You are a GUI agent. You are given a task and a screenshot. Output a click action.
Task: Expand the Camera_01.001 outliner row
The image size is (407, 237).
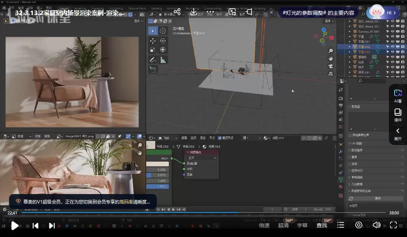pyautogui.click(x=350, y=31)
